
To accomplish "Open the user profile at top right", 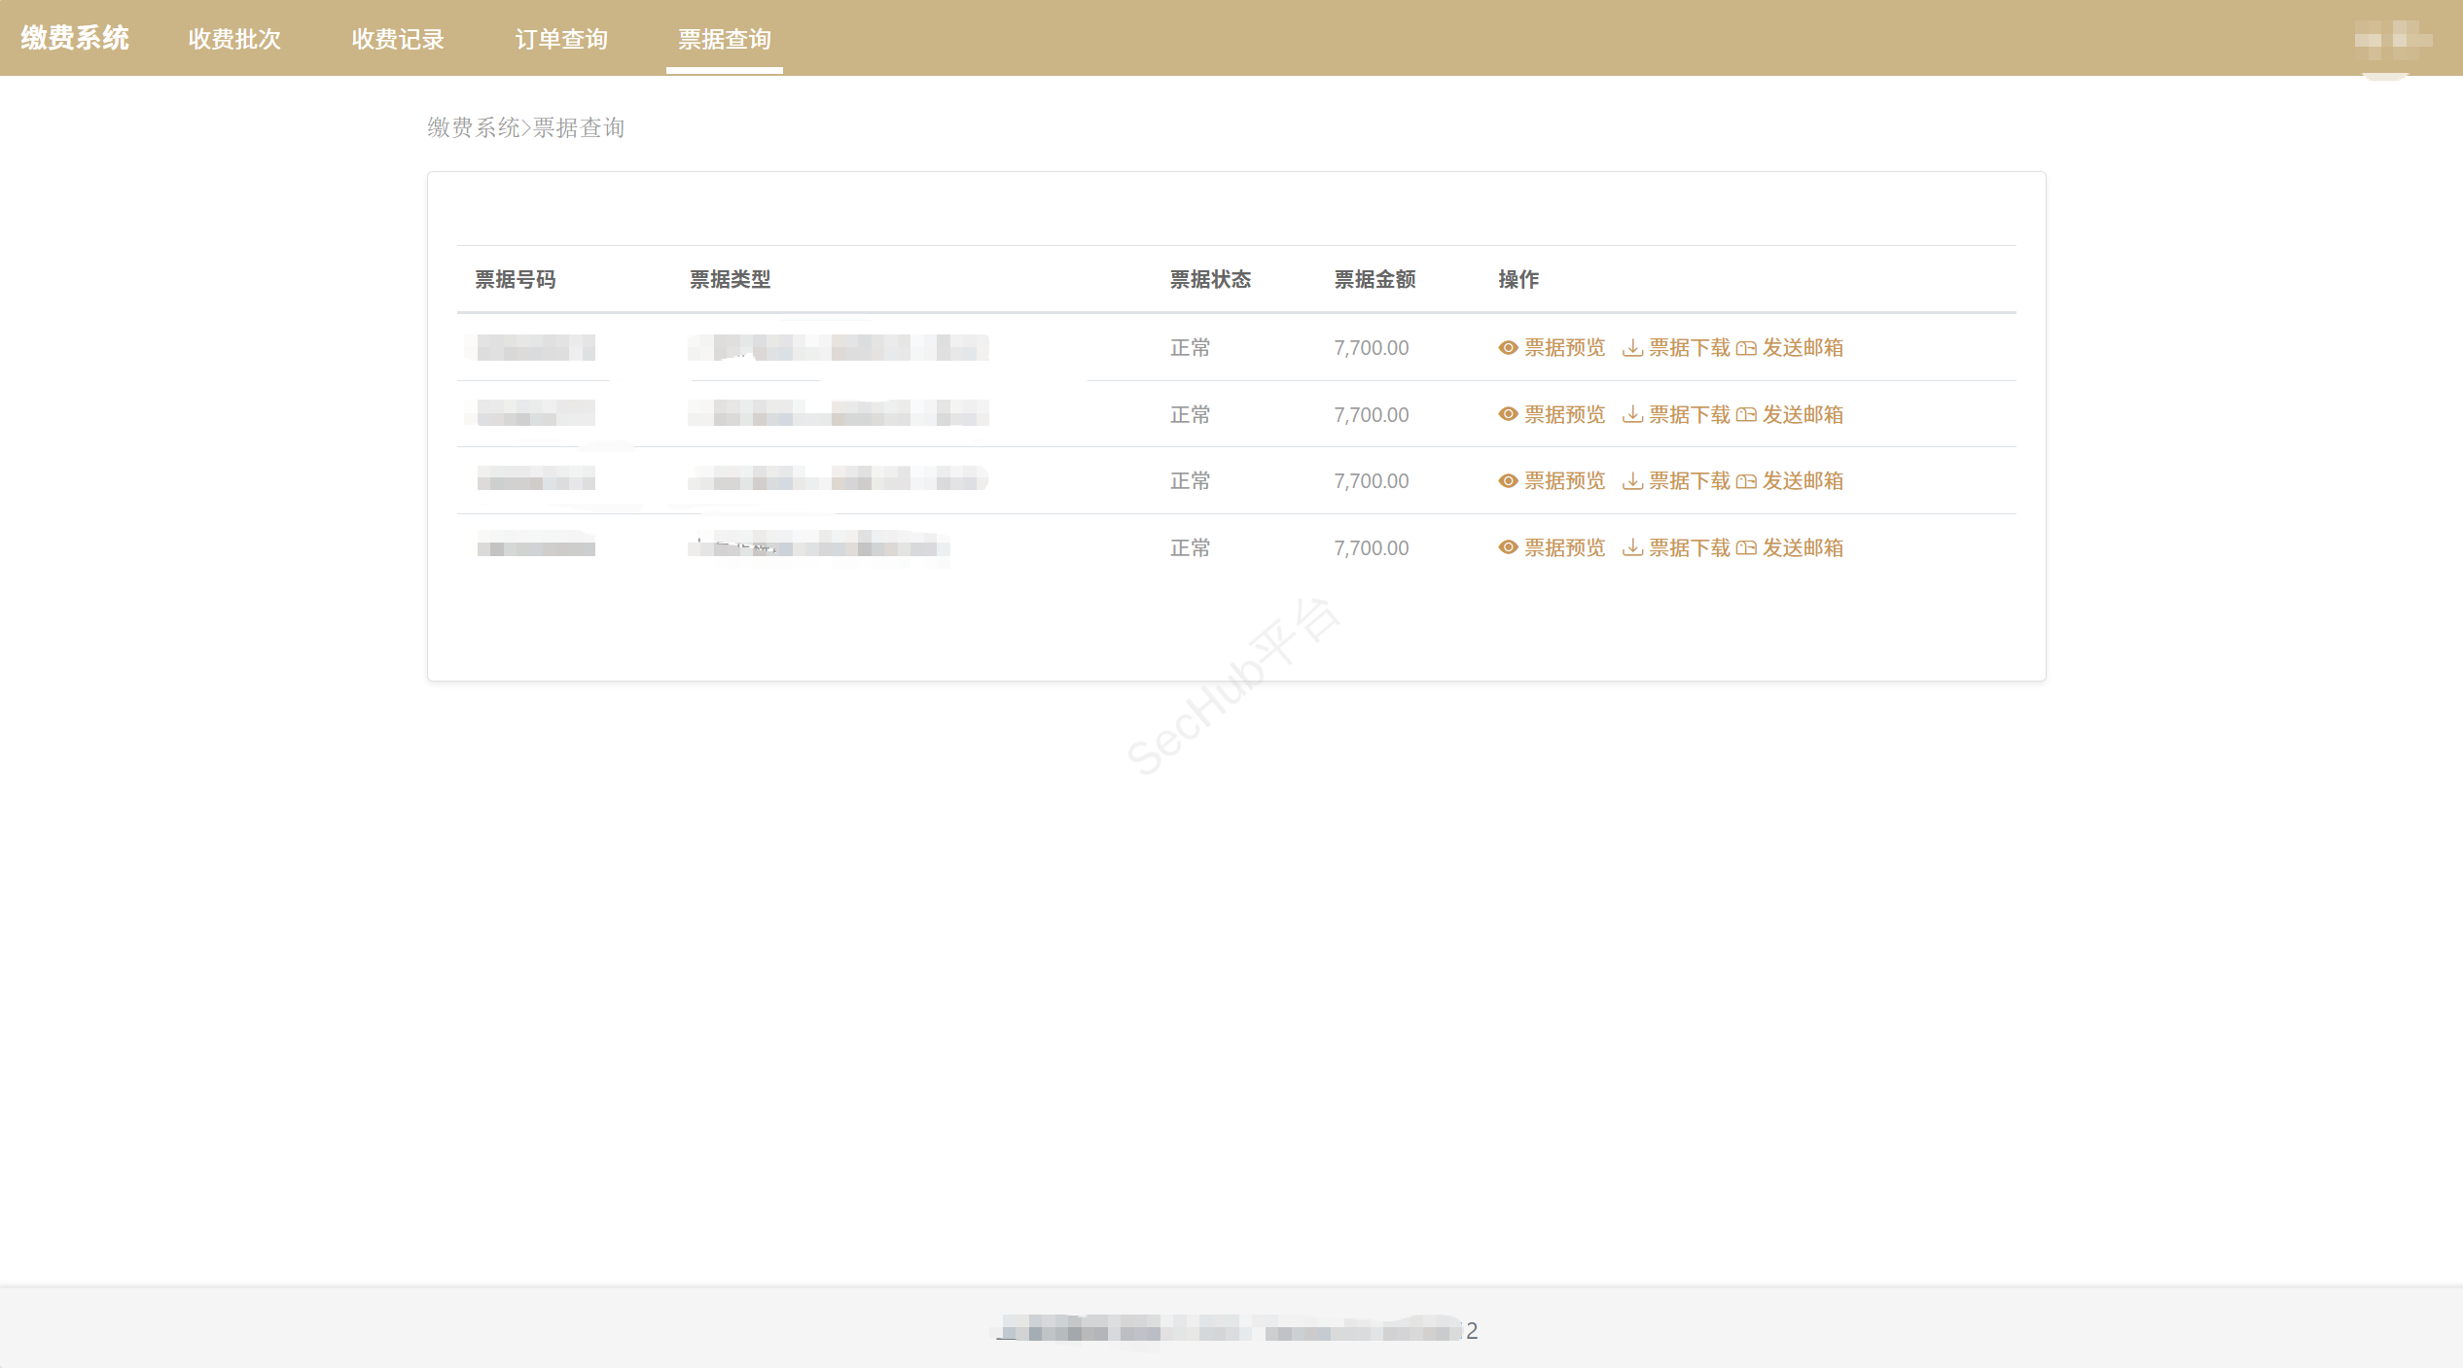I will coord(2392,40).
